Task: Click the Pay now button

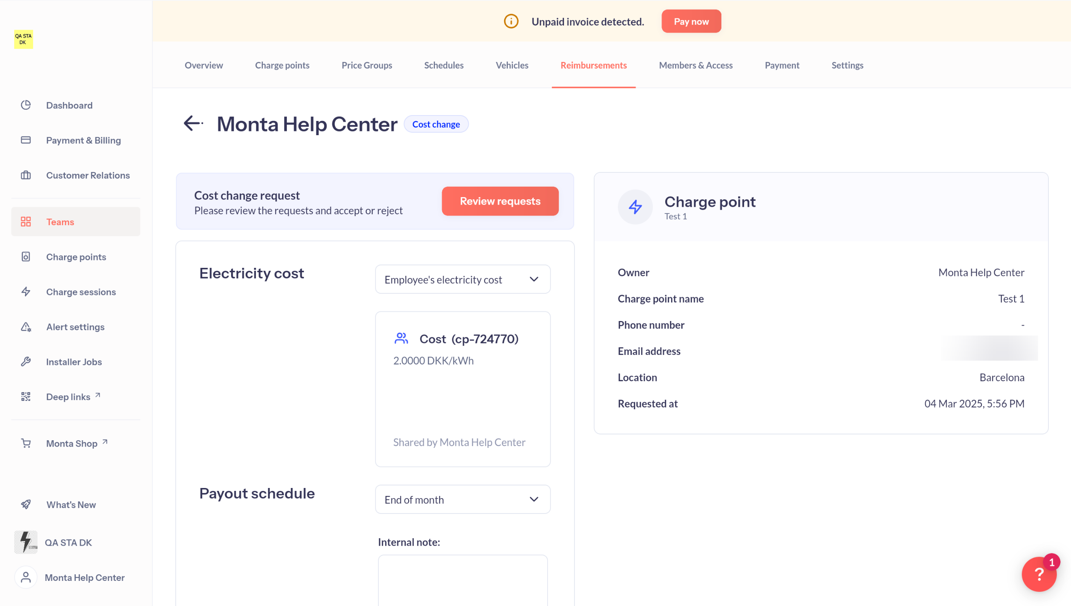Action: [691, 21]
